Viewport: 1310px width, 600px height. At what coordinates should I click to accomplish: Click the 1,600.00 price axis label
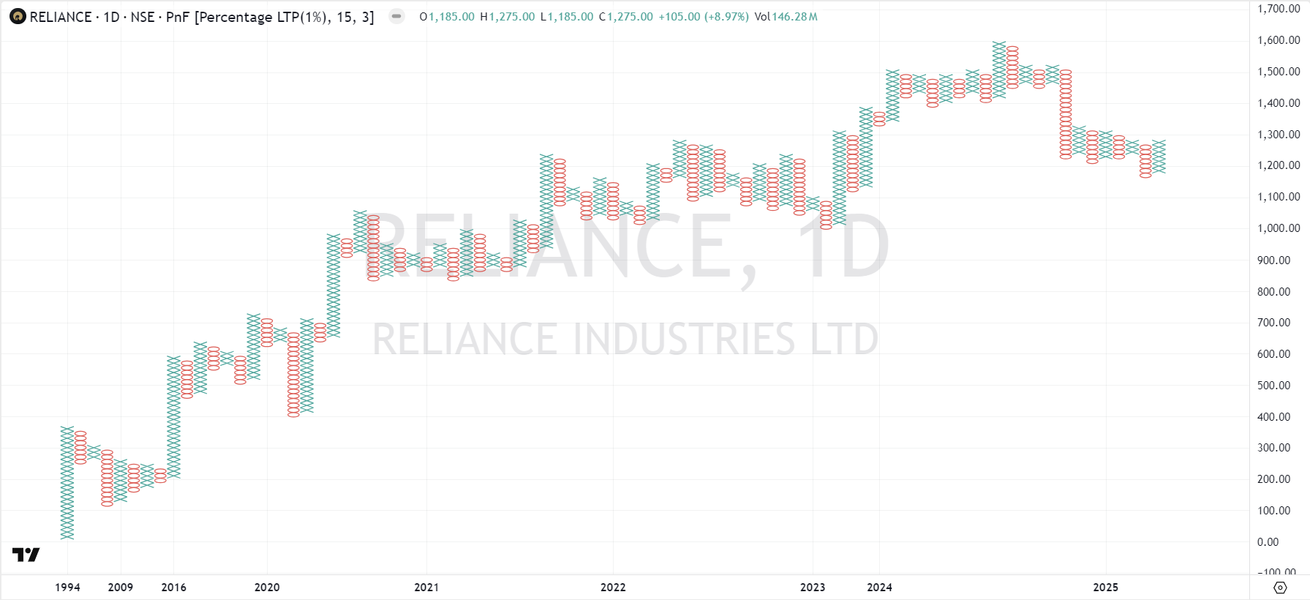click(x=1279, y=40)
